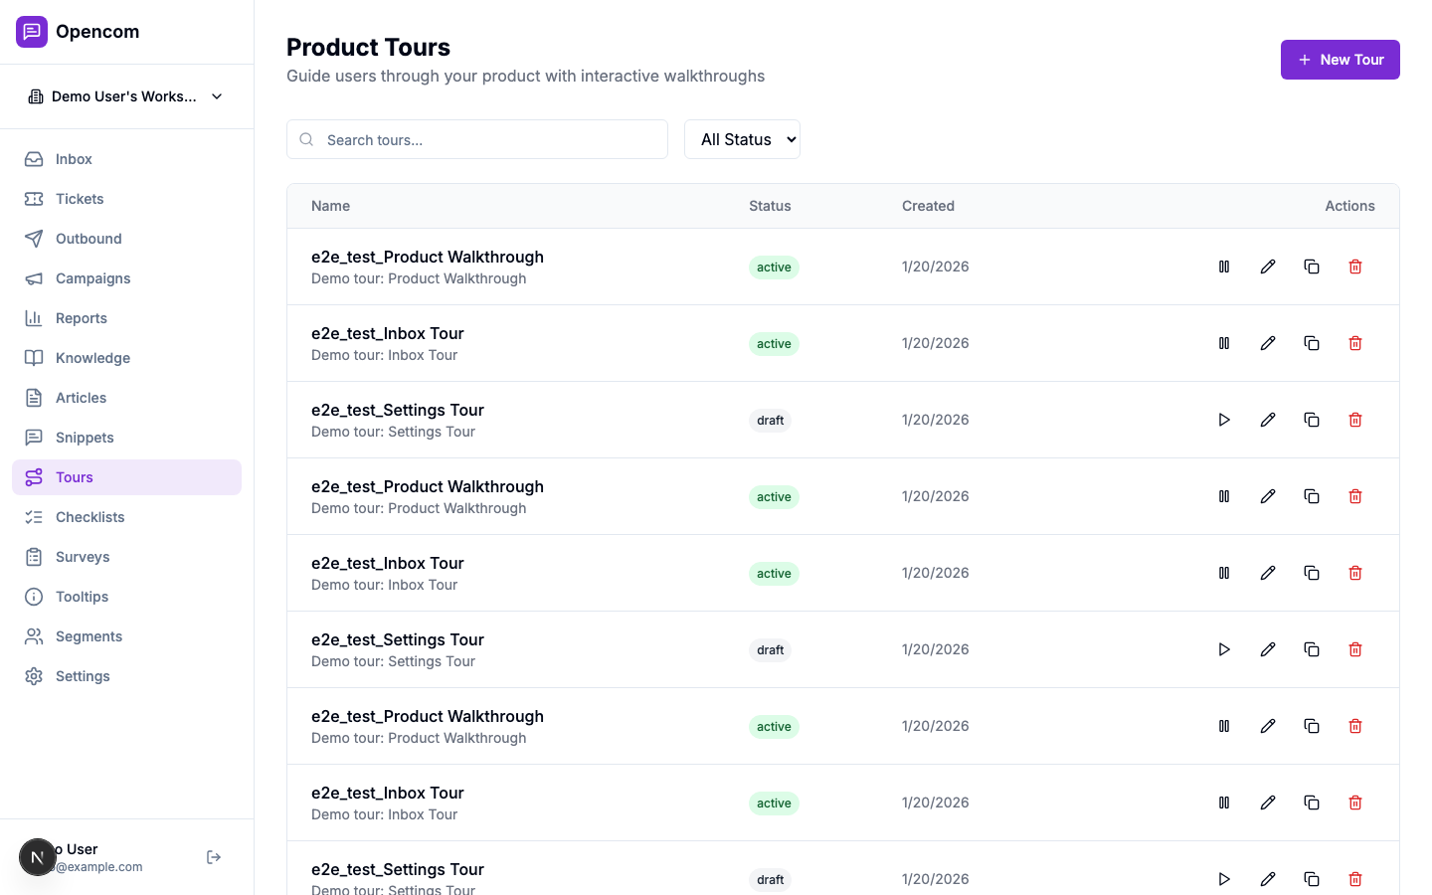Pause the first e2e_test_Product Walkthrough tour

pos(1224,267)
